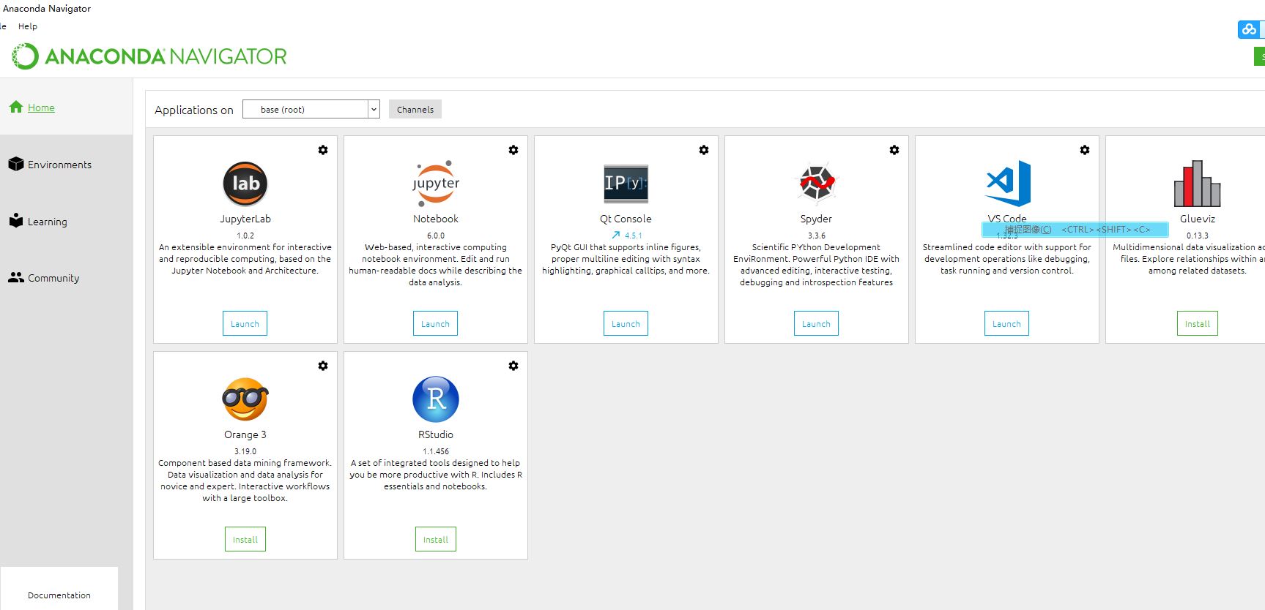This screenshot has width=1265, height=610.
Task: Expand the base (root) environment dropdown
Action: click(x=374, y=110)
